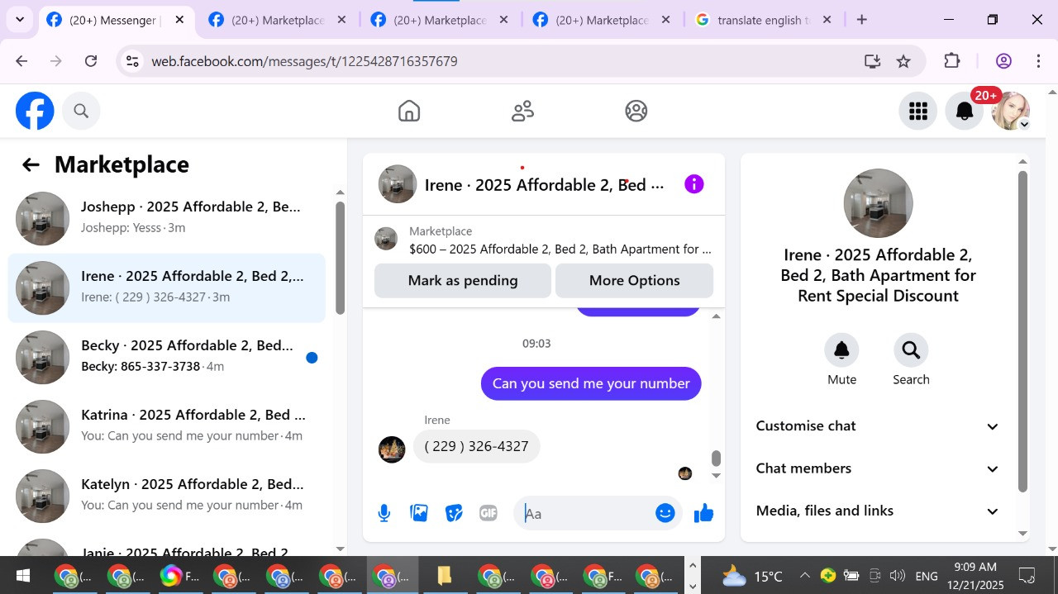Open the Facebook menu grid icon
The width and height of the screenshot is (1058, 594).
918,112
